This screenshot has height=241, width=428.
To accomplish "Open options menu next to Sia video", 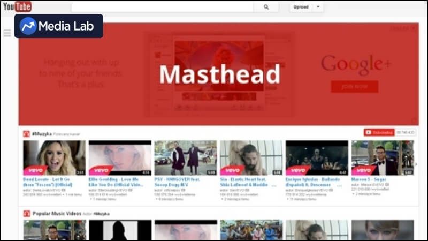I will tap(274, 186).
